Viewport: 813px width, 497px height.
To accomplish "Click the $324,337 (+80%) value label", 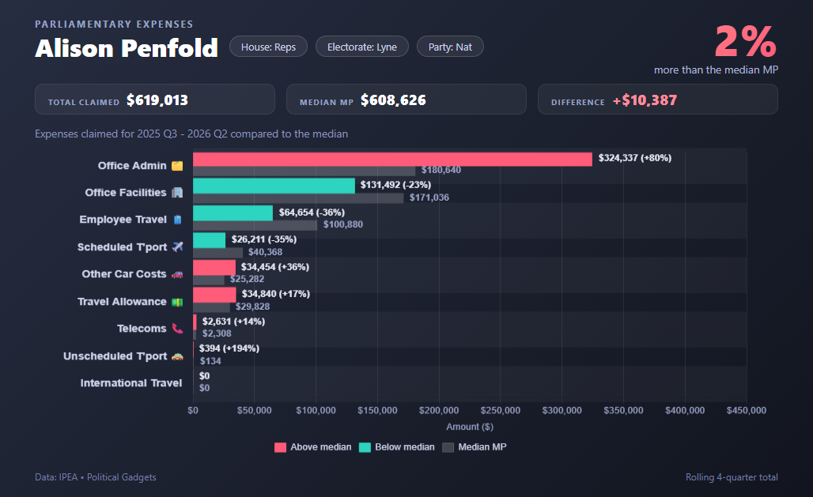I will click(634, 158).
